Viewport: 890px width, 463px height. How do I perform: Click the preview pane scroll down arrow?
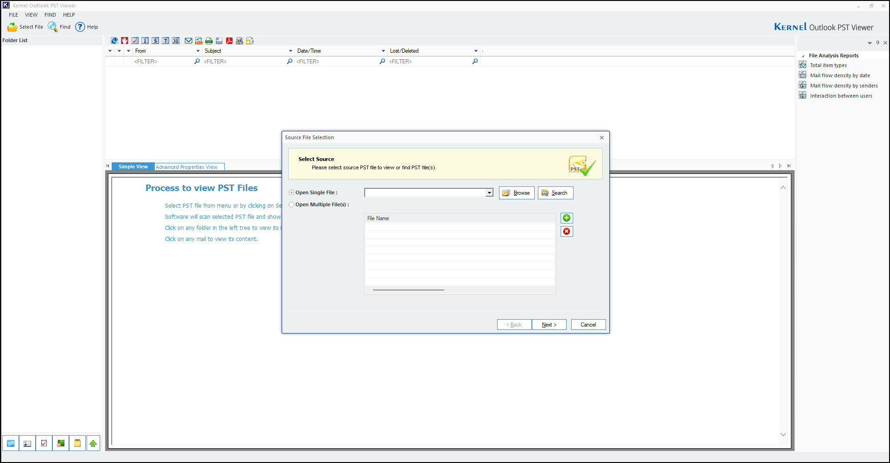pyautogui.click(x=783, y=434)
